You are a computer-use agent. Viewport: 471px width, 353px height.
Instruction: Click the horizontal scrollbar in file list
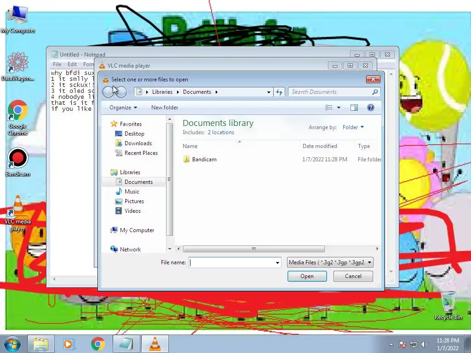pyautogui.click(x=254, y=249)
